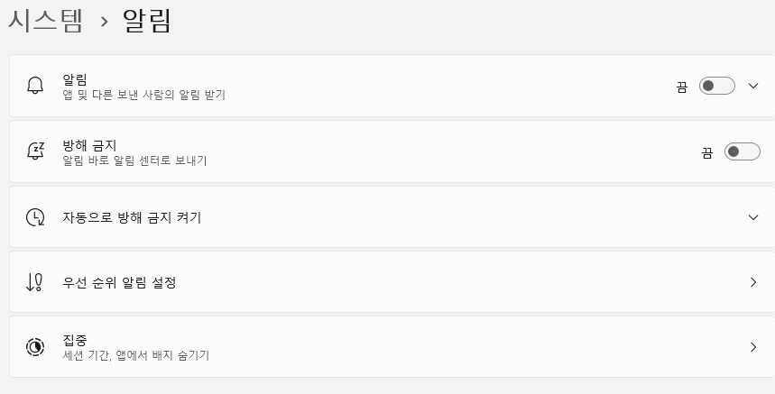The image size is (775, 394).
Task: Open 우선 순위 알림 설정 via right arrow
Action: tap(753, 282)
